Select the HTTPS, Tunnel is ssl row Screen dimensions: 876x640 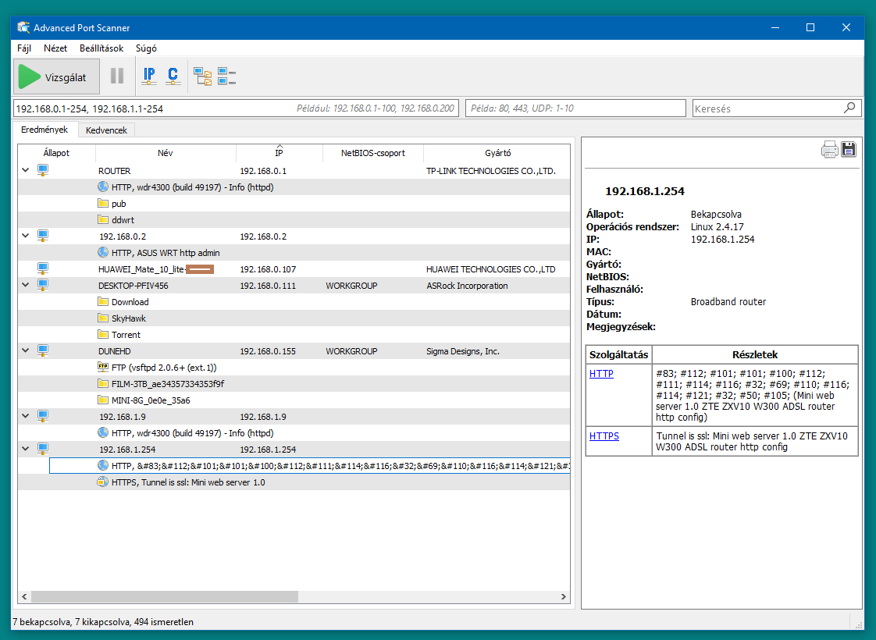(x=294, y=482)
